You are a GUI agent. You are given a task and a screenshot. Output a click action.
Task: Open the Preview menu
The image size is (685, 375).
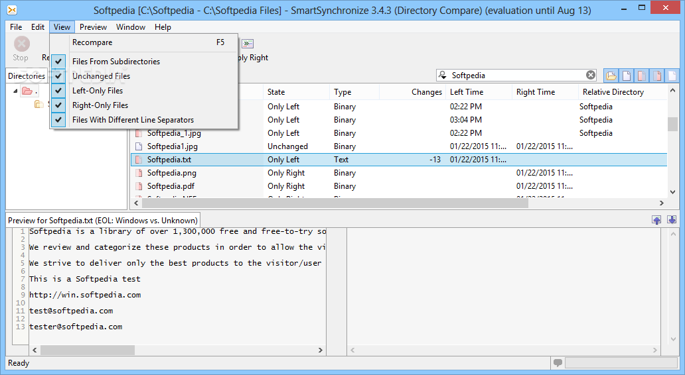tap(93, 27)
